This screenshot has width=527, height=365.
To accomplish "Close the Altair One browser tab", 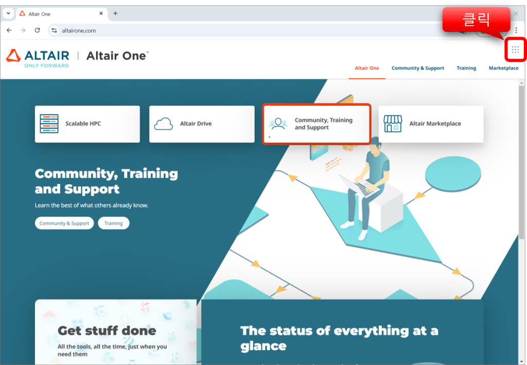I will coord(101,13).
